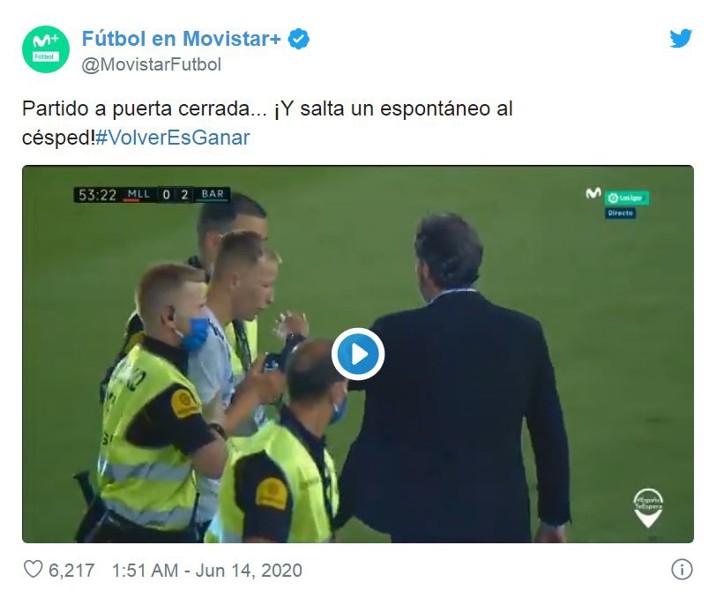Viewport: 709px width, 590px height.
Task: Click the blue verified badge
Action: pos(299,39)
